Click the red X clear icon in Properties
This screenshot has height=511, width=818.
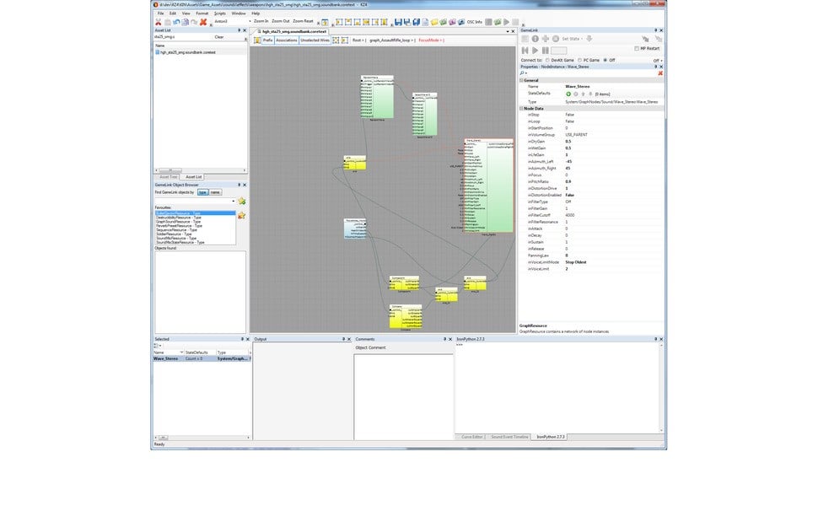[x=661, y=73]
